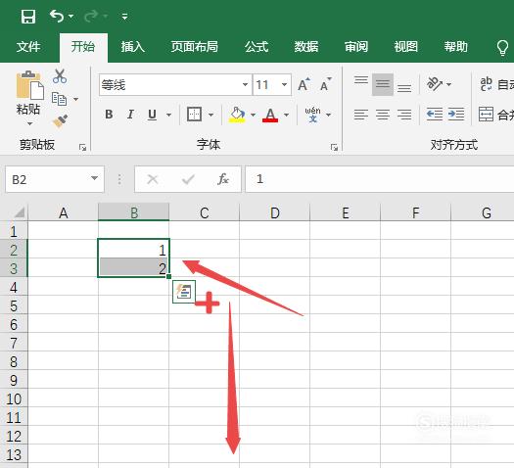Switch to the 插入 ribbon tab
Image resolution: width=514 pixels, height=468 pixels.
133,47
